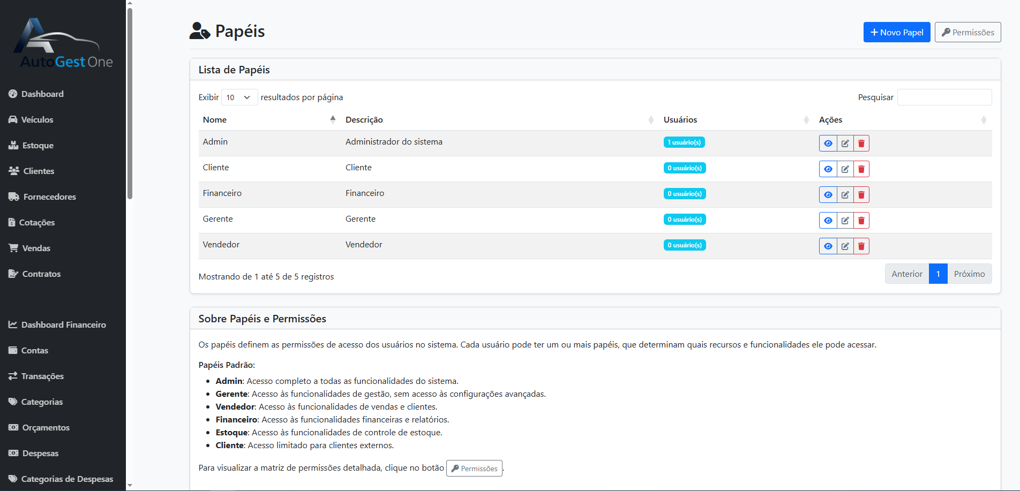Open the results per page dropdown
The height and width of the screenshot is (491, 1020).
[239, 97]
